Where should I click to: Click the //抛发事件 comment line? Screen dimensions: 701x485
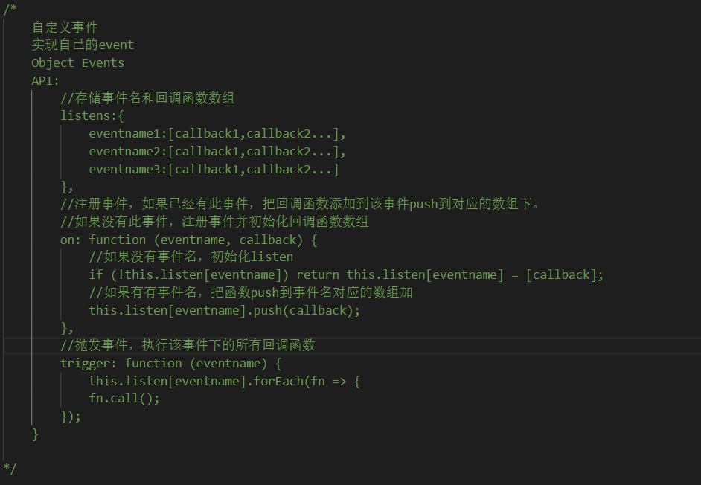(188, 345)
